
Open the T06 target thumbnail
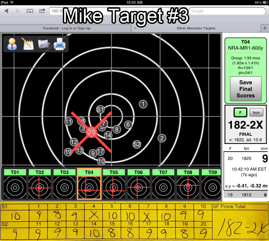[x=138, y=187]
